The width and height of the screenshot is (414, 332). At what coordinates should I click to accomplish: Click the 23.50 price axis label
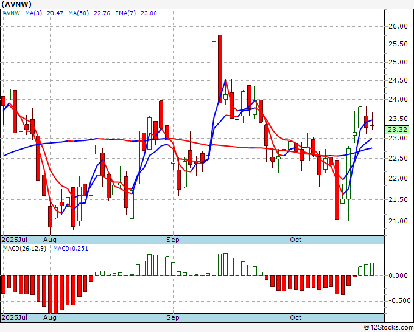[x=398, y=119]
